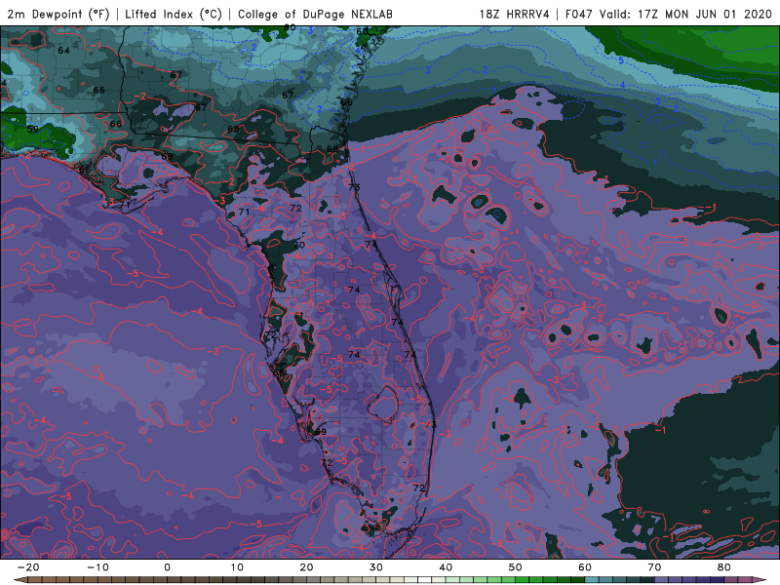Click the color scale's "60" label
This screenshot has width=780, height=585.
585,567
